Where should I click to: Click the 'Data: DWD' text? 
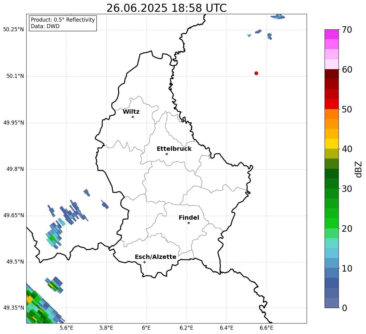45,26
